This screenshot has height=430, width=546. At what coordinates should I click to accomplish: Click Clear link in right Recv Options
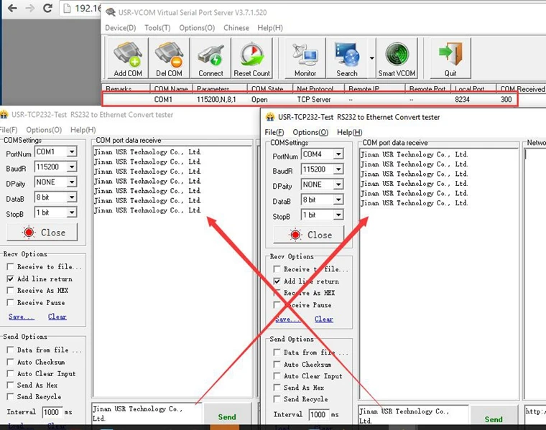click(324, 319)
